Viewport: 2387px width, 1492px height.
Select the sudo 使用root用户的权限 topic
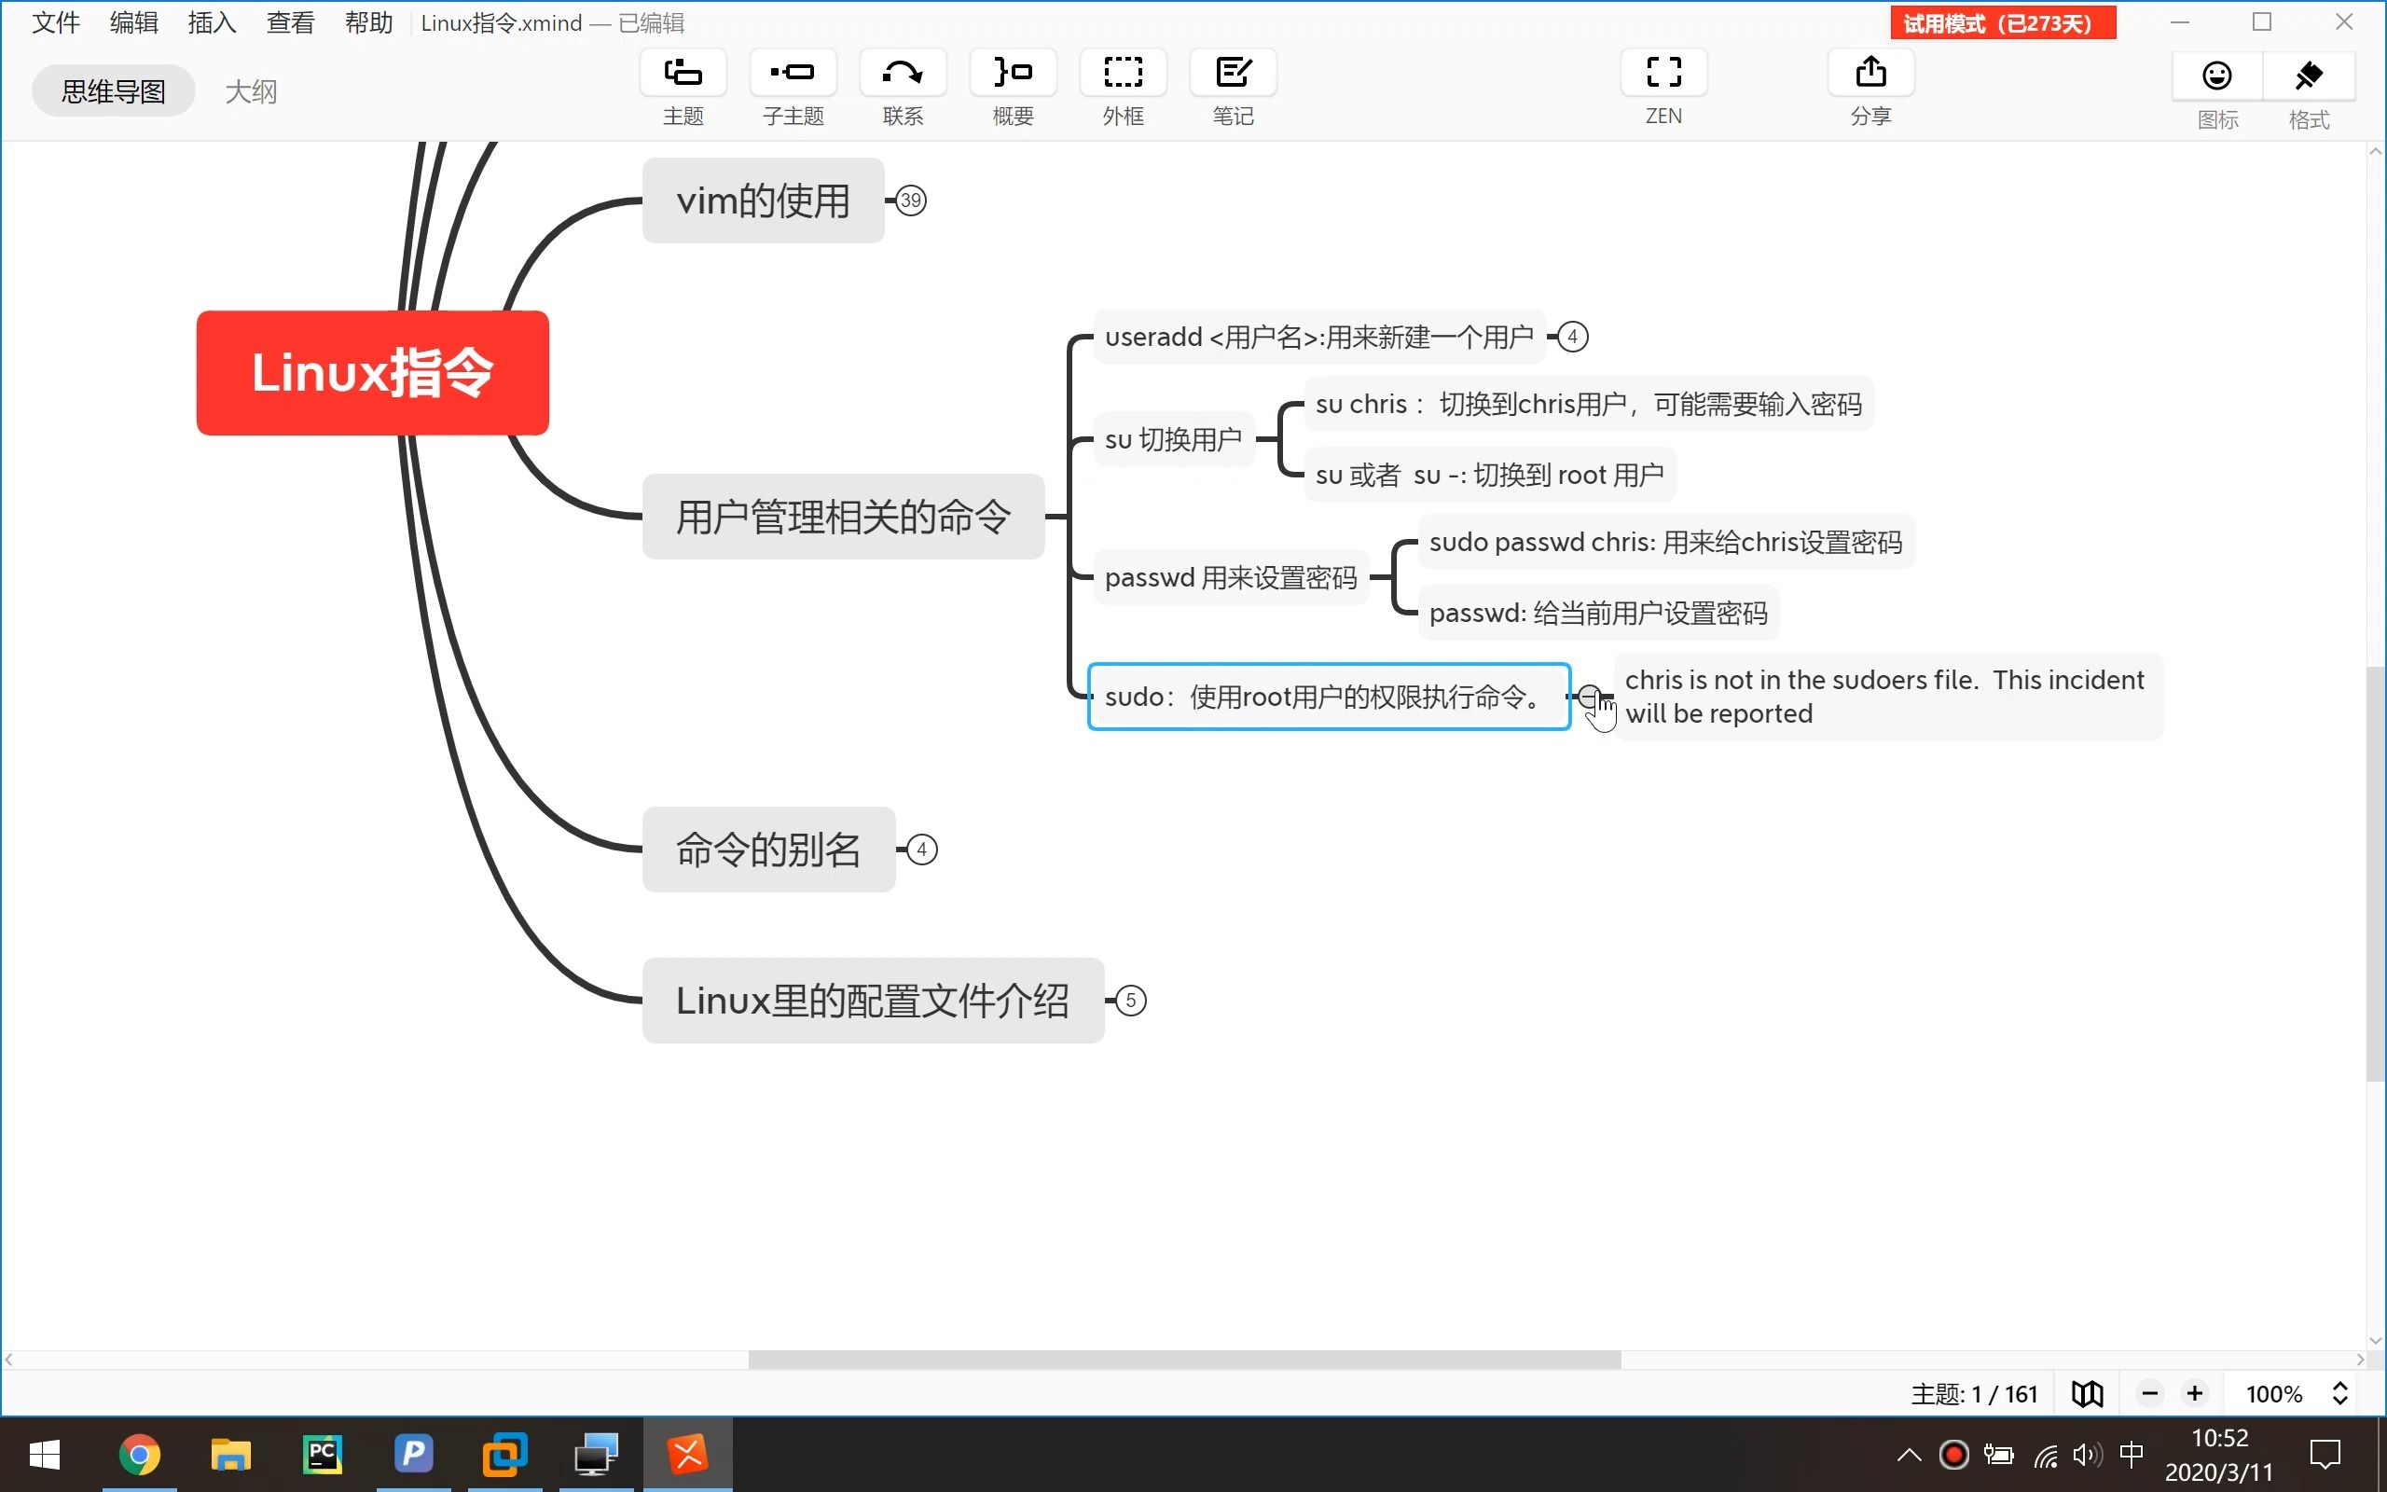tap(1329, 697)
